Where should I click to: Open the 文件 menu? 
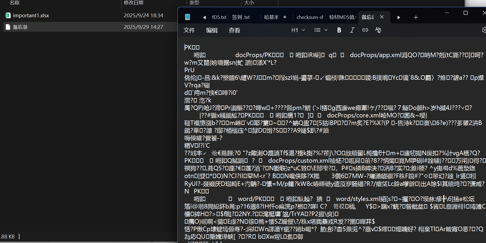189,30
